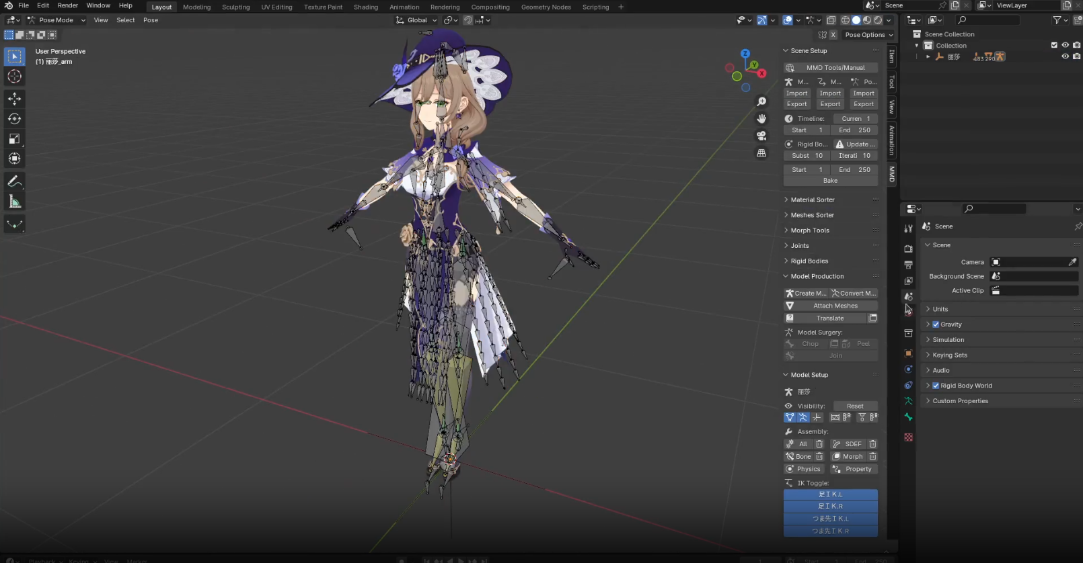Open the Bone properties tab icon
Image resolution: width=1083 pixels, height=563 pixels.
pyautogui.click(x=909, y=417)
